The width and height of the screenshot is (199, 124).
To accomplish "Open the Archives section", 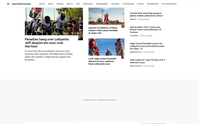I will 115,4.
